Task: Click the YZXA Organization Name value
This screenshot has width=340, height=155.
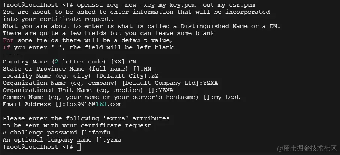Action: coord(210,83)
